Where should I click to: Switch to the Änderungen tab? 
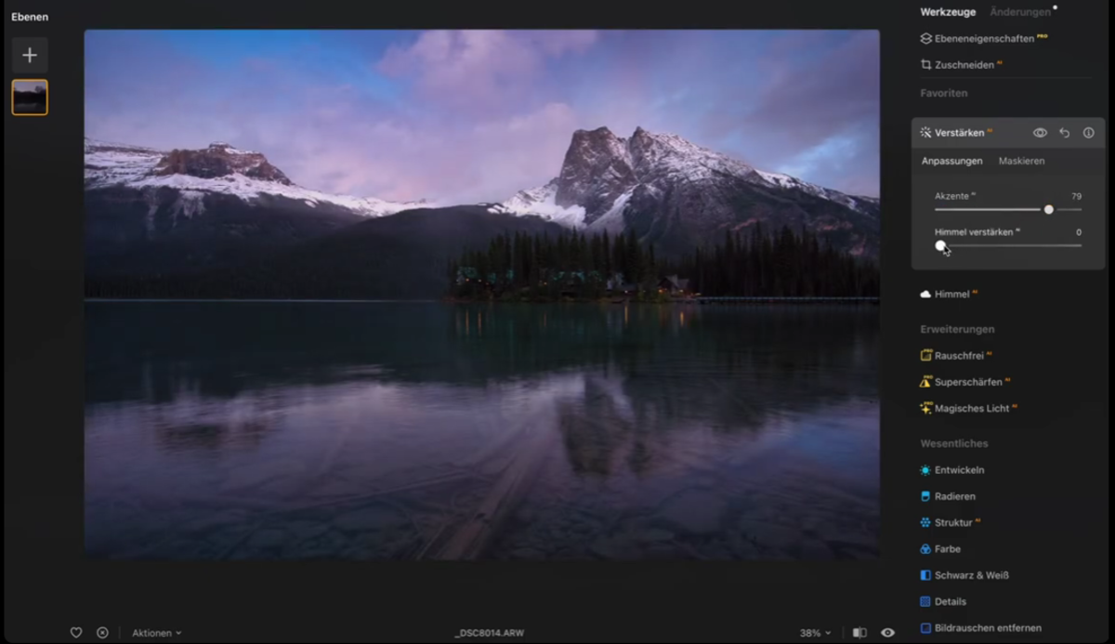point(1019,11)
